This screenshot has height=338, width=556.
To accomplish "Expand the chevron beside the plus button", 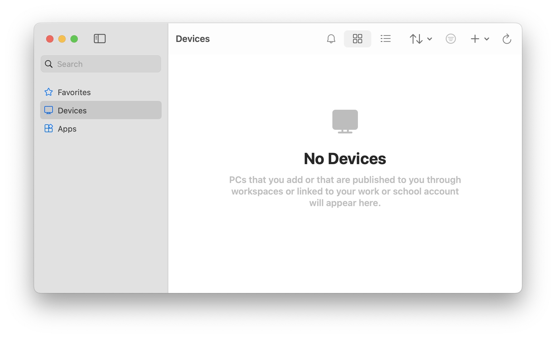I will coord(487,39).
